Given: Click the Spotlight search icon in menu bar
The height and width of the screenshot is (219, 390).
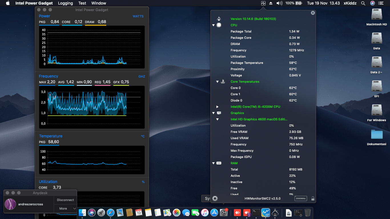Looking at the screenshot, I should click(x=363, y=3).
